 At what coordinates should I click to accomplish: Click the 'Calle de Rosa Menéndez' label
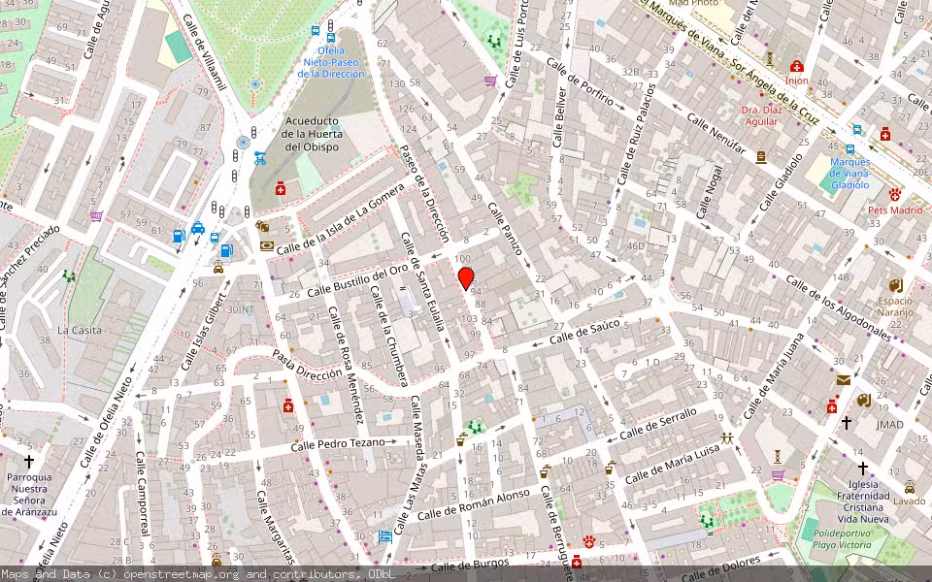click(346, 366)
